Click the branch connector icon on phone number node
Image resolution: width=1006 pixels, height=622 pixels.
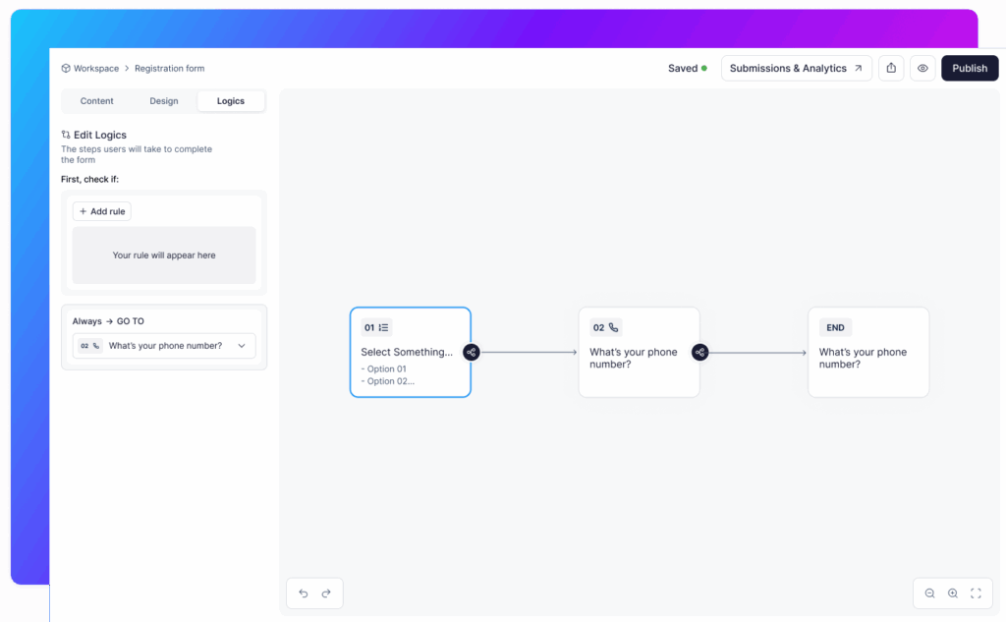pos(699,351)
